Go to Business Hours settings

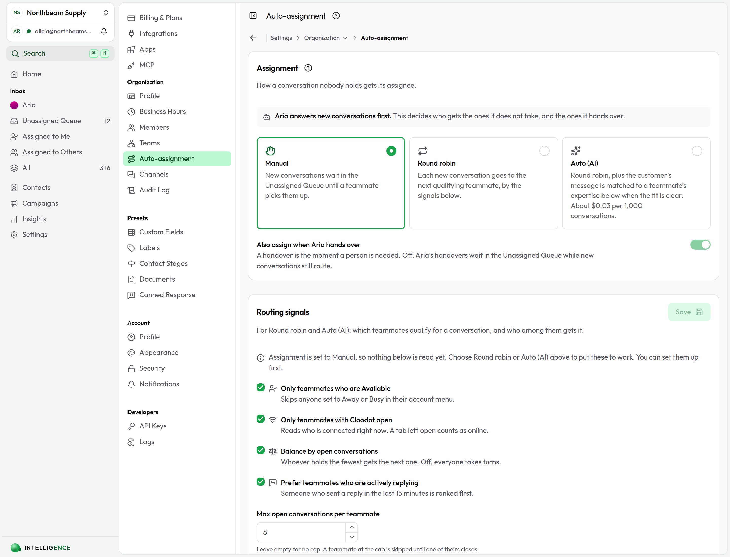pyautogui.click(x=177, y=112)
